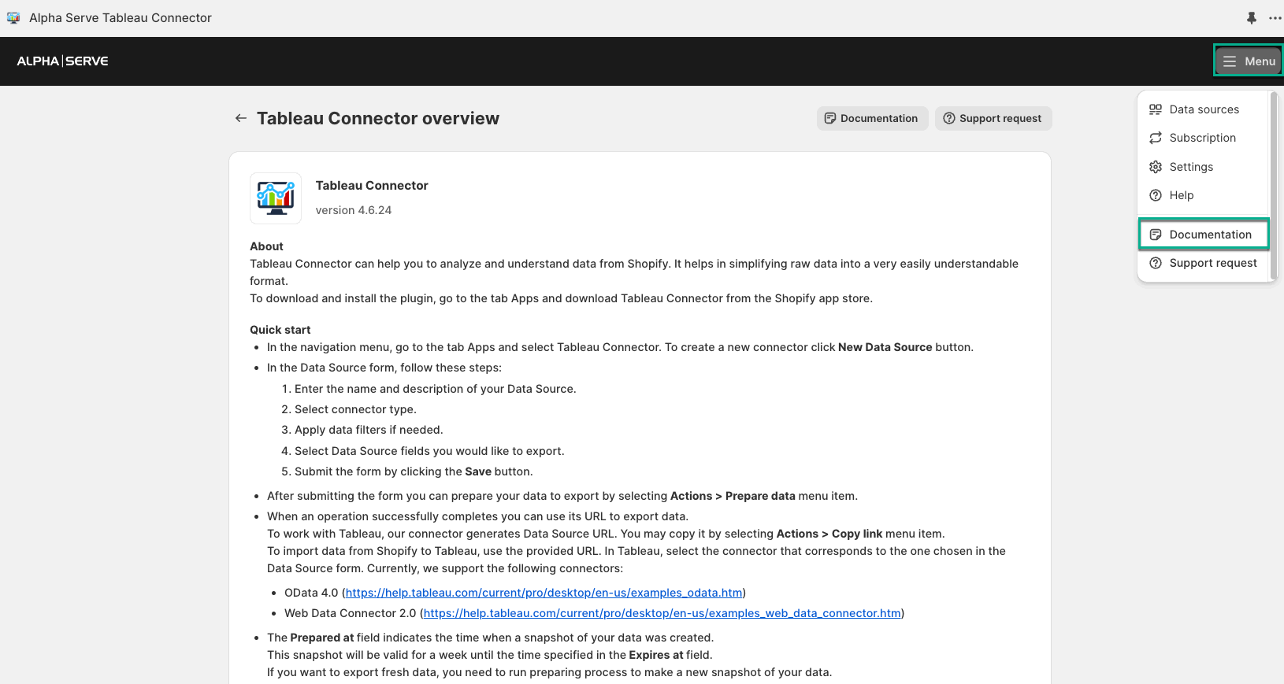Click the bold 'New Data Source' text
The image size is (1284, 684).
coord(885,347)
